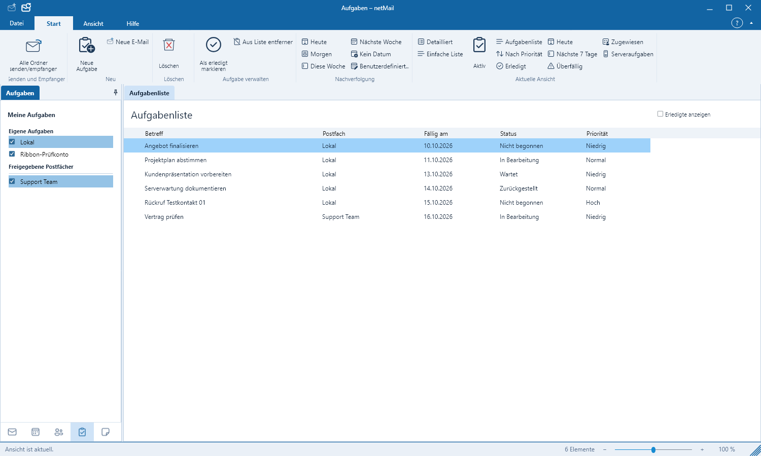Screen dimensions: 761x456
Task: Click the Neue E-Mail ribbon button
Action: tap(128, 42)
